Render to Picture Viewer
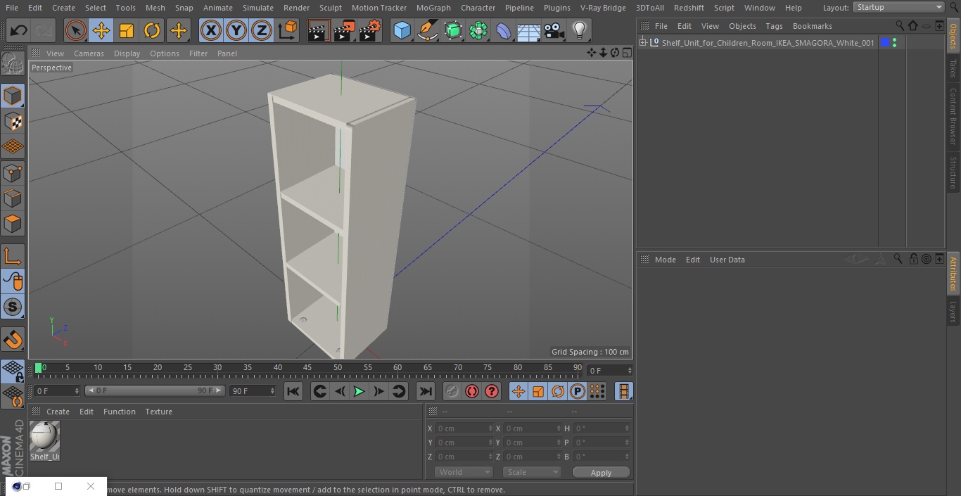Image resolution: width=961 pixels, height=496 pixels. point(345,30)
